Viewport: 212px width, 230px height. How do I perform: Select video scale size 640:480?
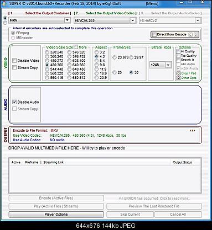[x=69, y=69]
